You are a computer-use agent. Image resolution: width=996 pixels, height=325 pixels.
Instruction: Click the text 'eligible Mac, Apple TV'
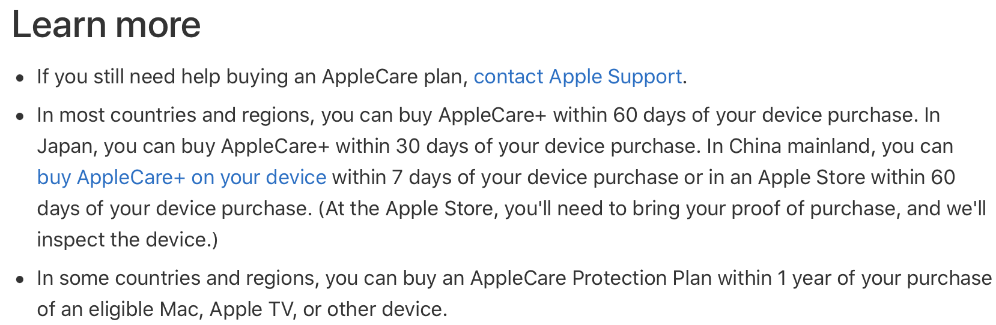[192, 309]
